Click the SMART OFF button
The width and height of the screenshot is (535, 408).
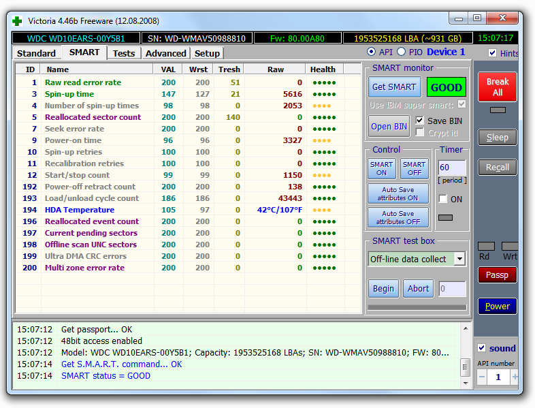tap(414, 169)
